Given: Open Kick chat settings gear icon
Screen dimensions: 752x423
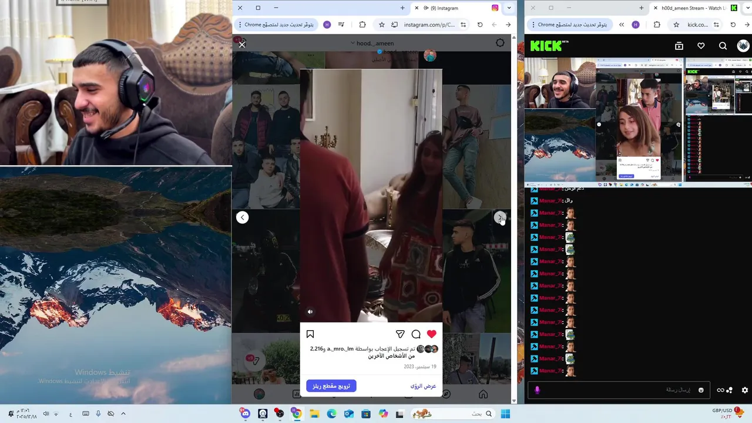Looking at the screenshot, I should click(745, 390).
